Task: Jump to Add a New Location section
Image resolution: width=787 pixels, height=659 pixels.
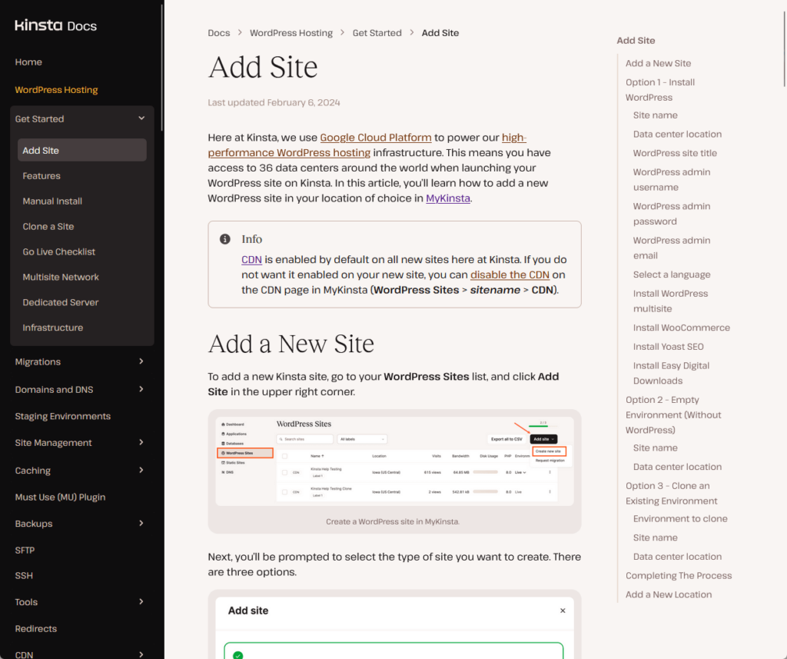Action: pyautogui.click(x=669, y=594)
